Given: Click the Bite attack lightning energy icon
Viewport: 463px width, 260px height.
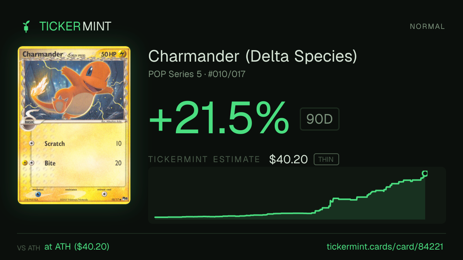Looking at the screenshot, I should (25, 163).
